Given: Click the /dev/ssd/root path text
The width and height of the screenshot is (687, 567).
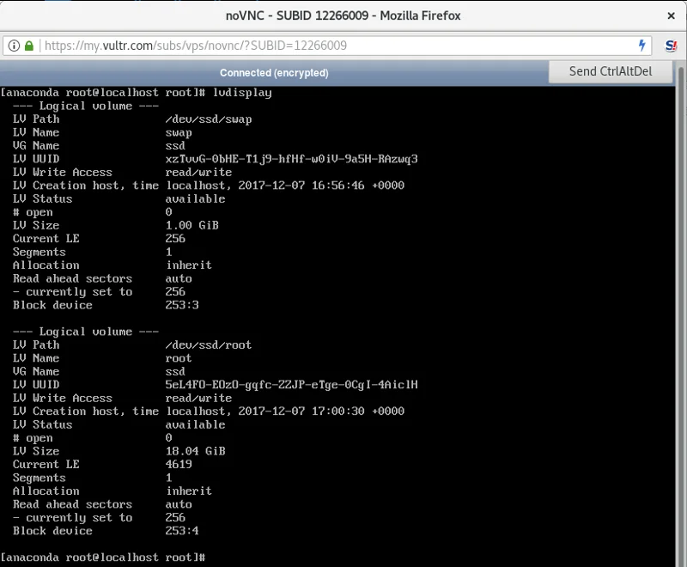Looking at the screenshot, I should pos(209,345).
